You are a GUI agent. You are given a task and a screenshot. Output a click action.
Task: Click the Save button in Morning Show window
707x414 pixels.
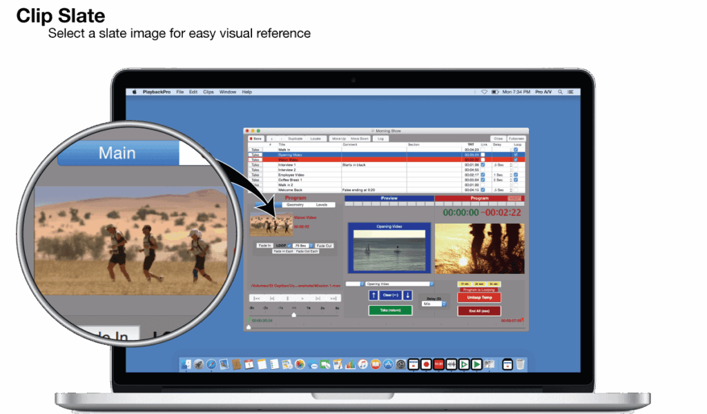click(x=256, y=139)
